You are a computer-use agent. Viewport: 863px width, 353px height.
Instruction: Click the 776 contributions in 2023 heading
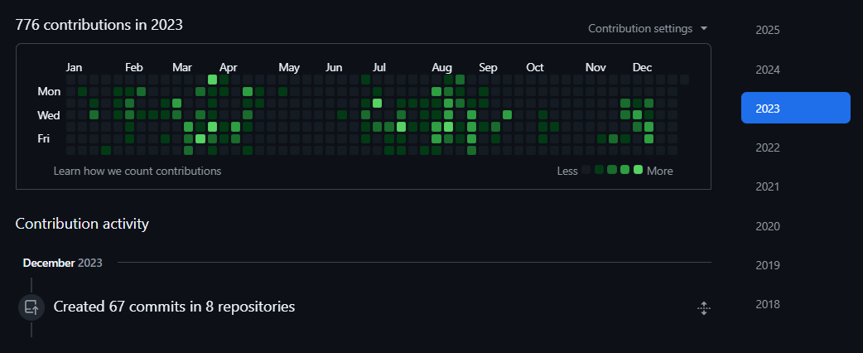(x=99, y=25)
